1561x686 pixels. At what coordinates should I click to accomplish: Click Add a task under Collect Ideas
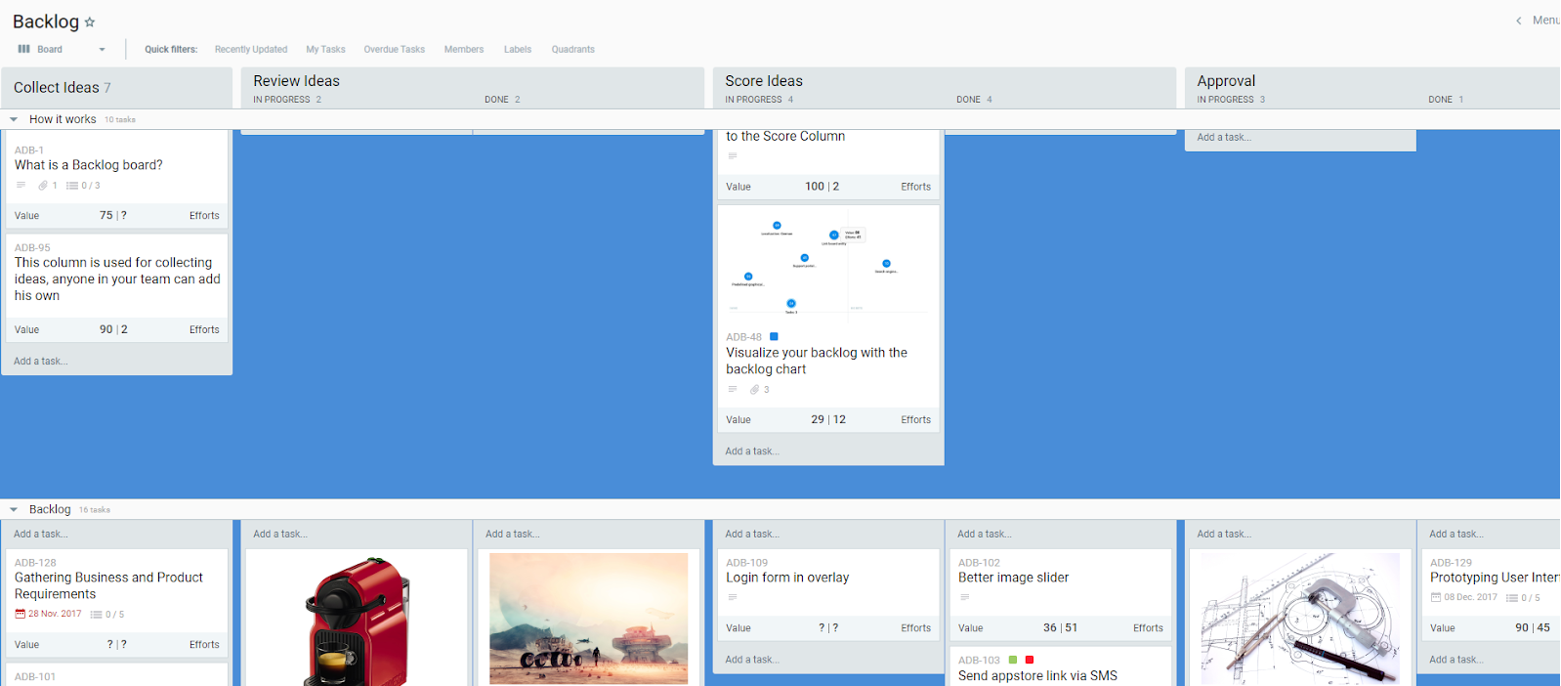click(41, 362)
